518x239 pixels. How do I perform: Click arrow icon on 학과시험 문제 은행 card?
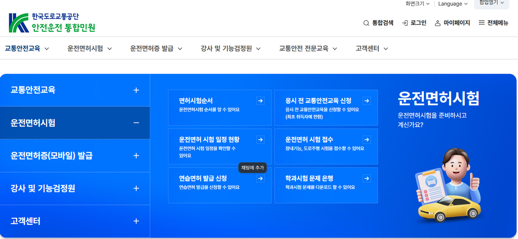tap(367, 179)
